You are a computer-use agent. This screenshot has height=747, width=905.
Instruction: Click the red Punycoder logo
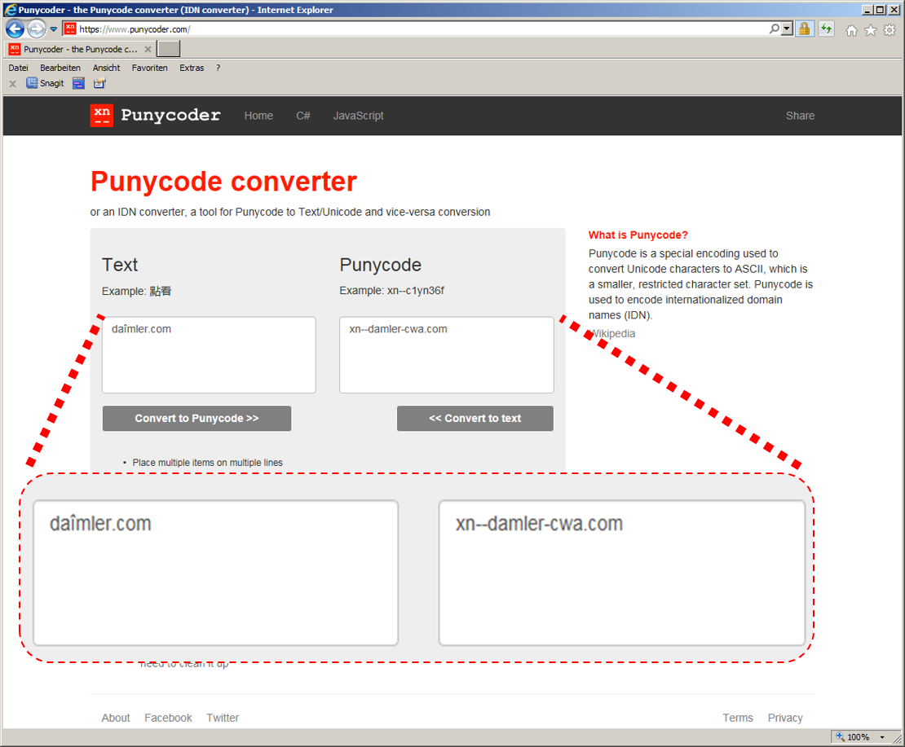[x=102, y=116]
